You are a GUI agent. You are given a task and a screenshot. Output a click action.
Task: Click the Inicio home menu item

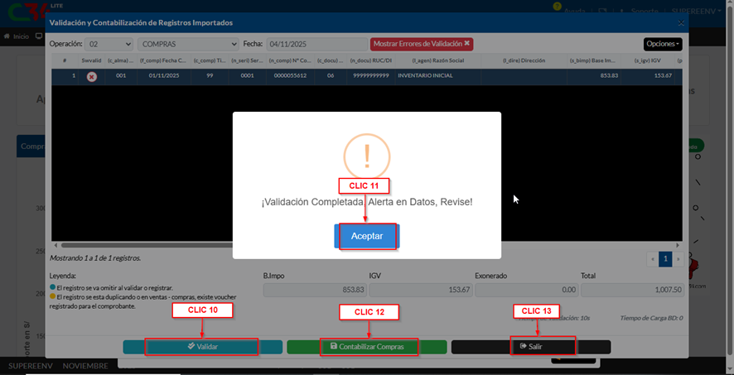(x=17, y=37)
